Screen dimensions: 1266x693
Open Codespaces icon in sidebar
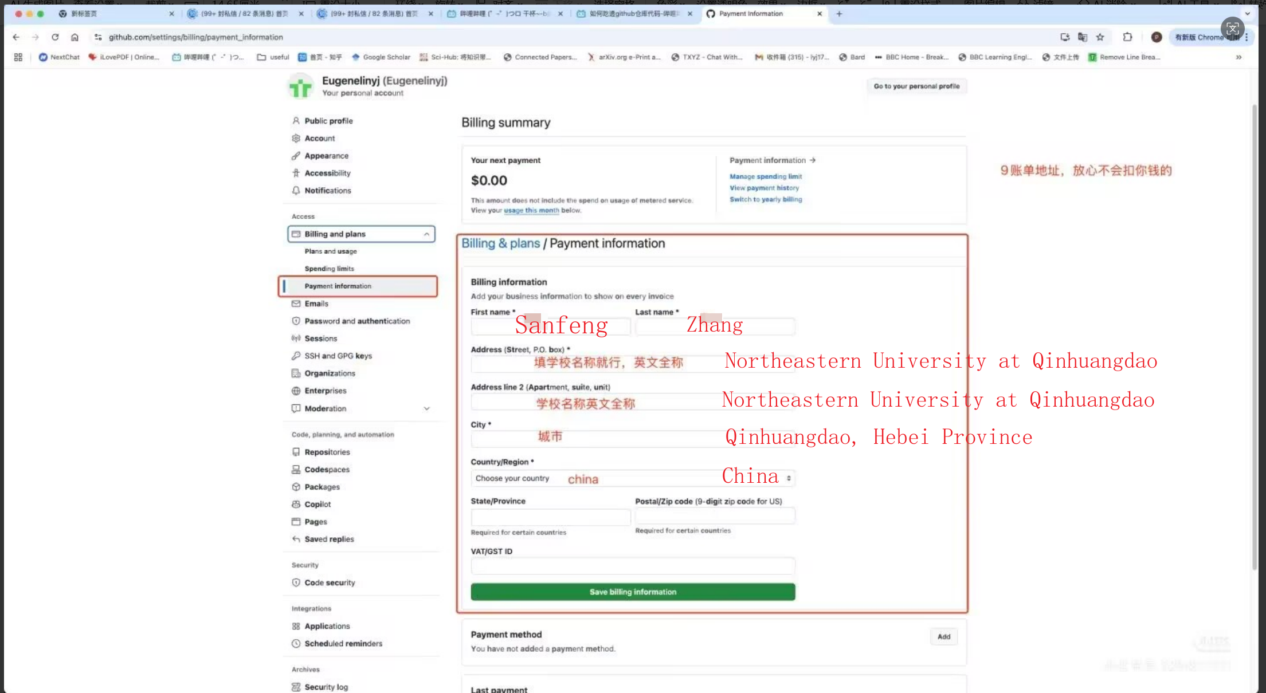296,470
